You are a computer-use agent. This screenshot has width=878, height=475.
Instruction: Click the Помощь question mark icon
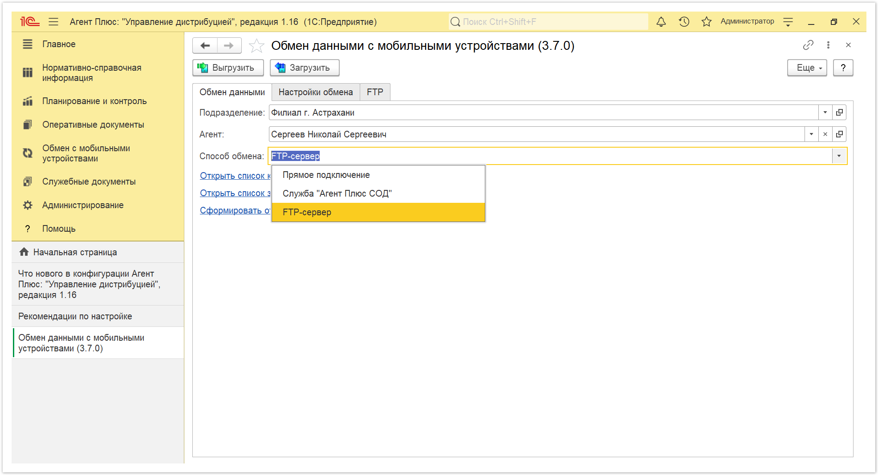28,229
